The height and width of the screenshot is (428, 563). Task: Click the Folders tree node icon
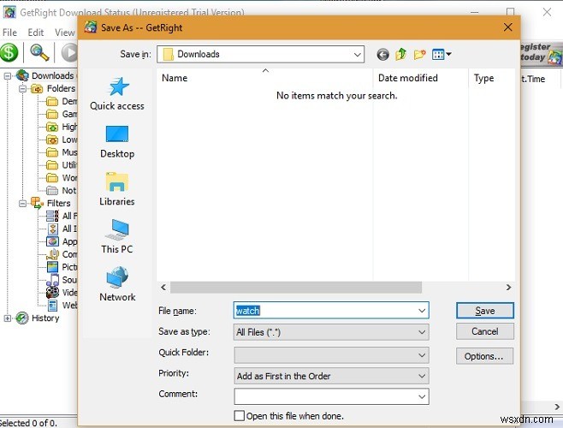tap(37, 88)
